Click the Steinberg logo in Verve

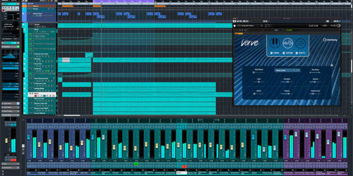click(x=330, y=40)
